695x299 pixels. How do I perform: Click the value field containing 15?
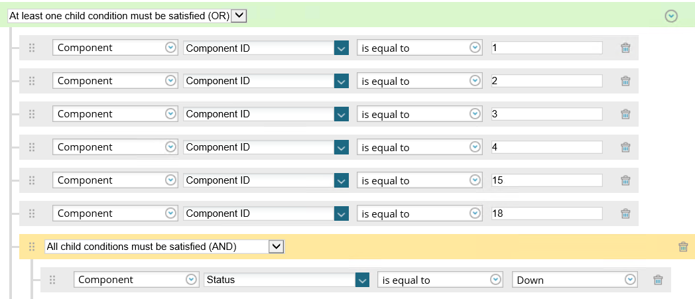point(546,180)
